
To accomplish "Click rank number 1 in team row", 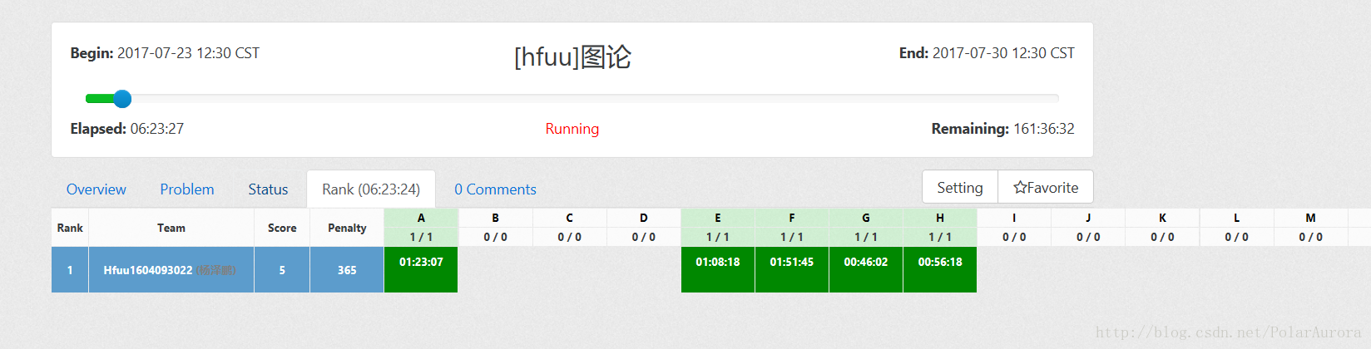I will click(70, 270).
